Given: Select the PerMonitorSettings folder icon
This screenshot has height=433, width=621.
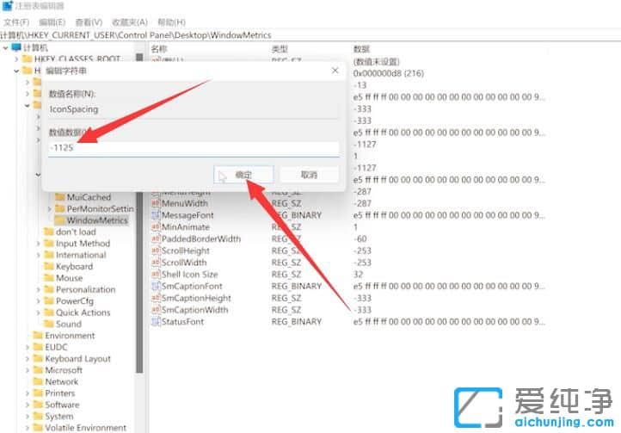Looking at the screenshot, I should pyautogui.click(x=60, y=208).
